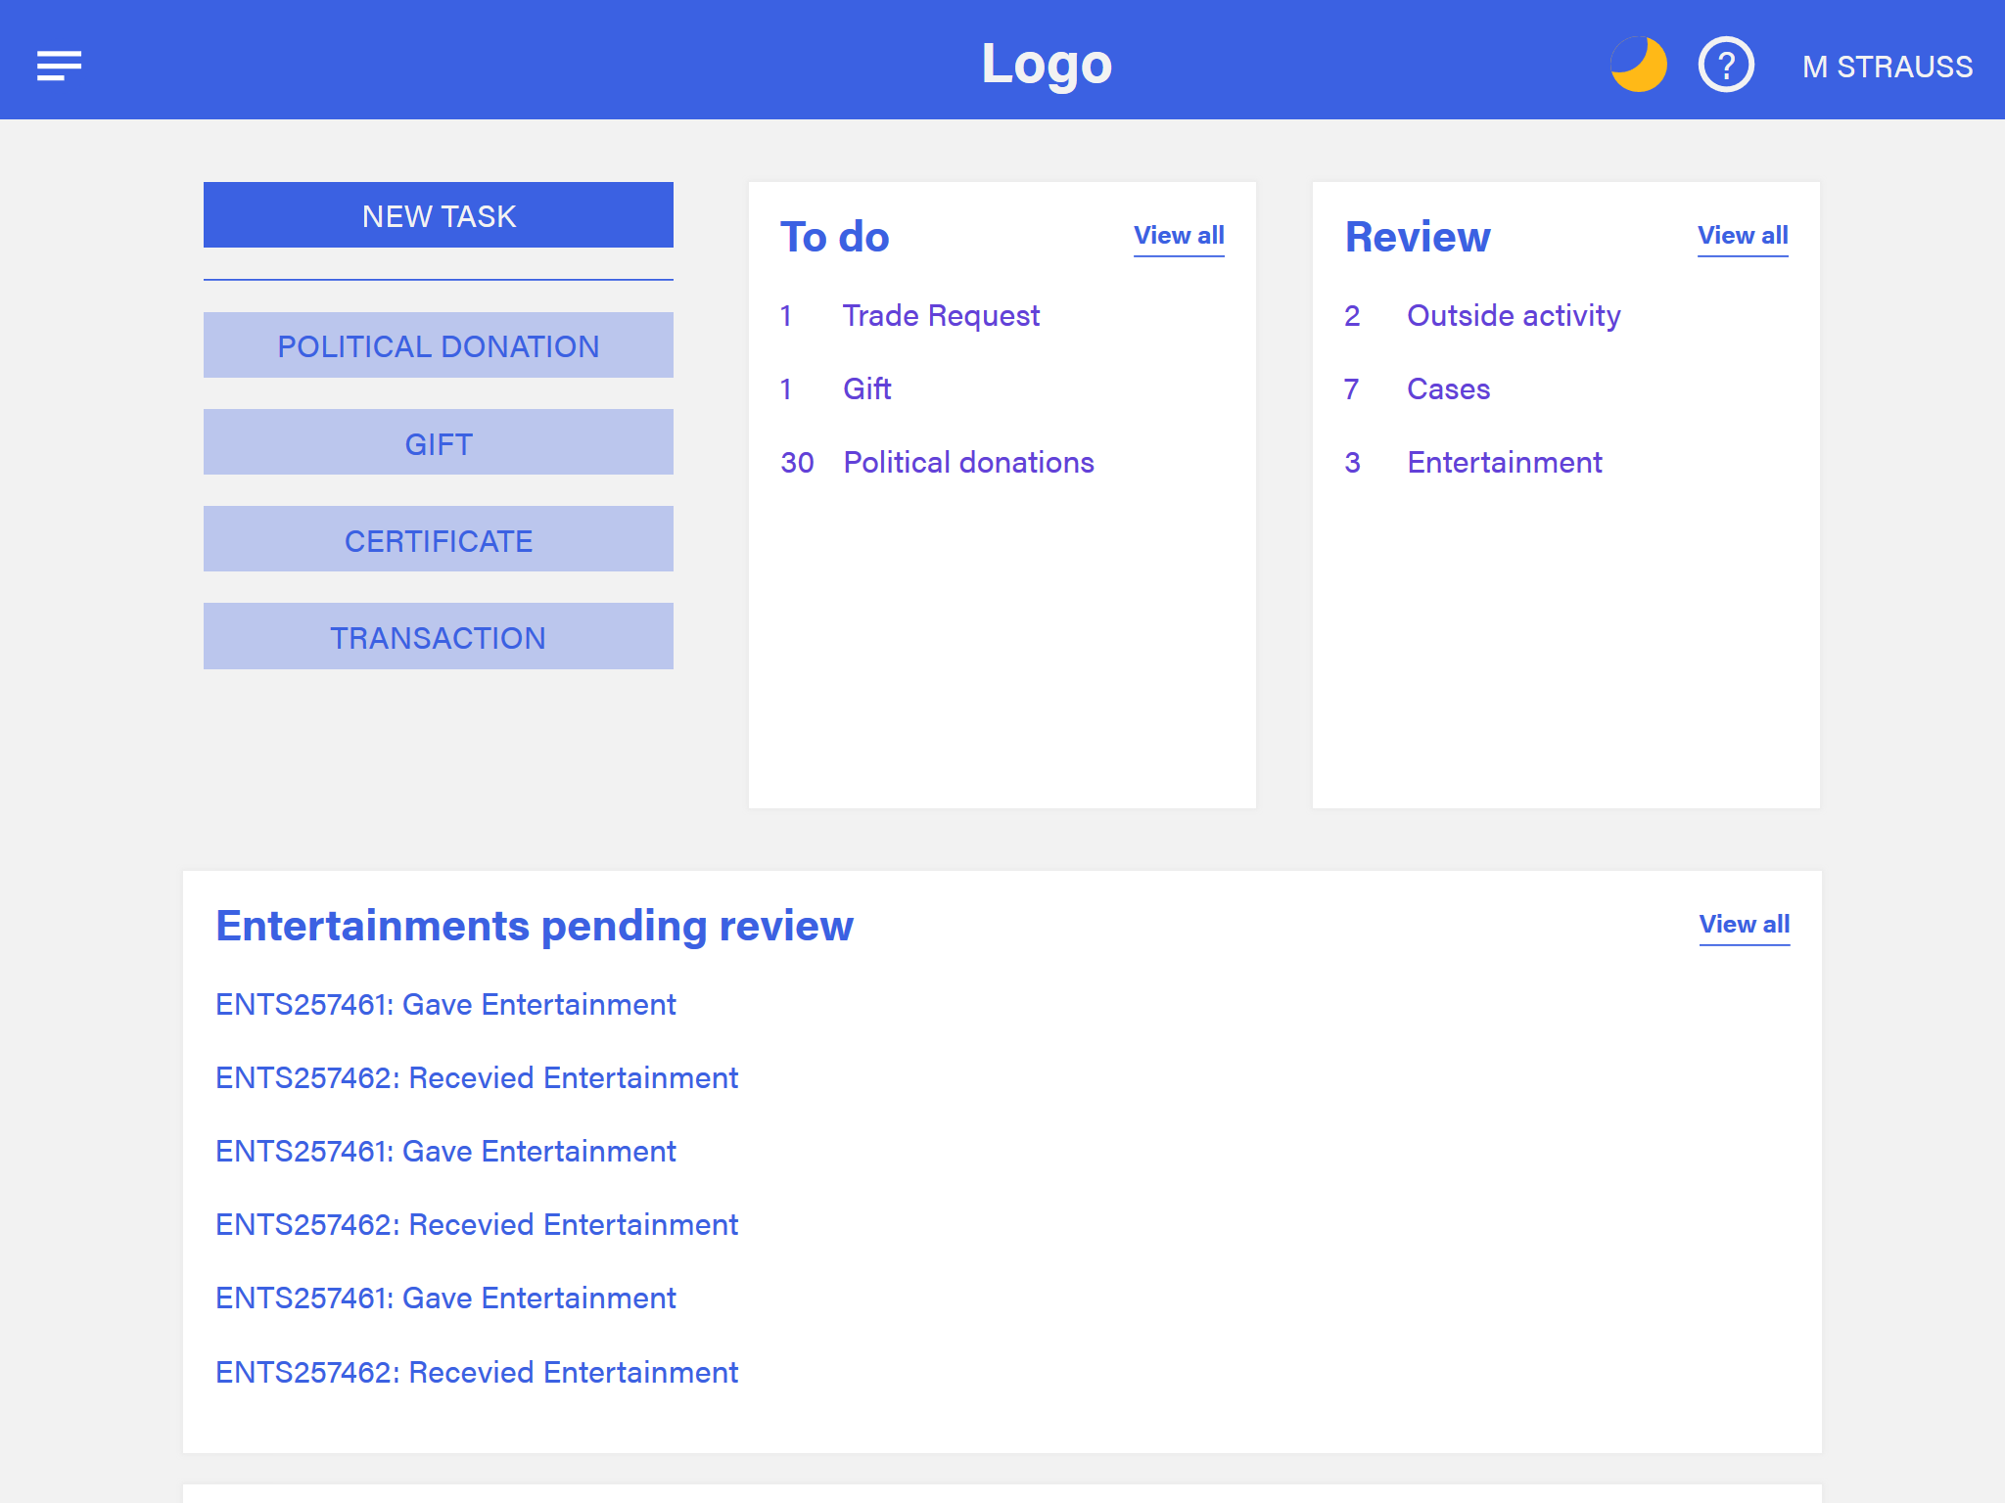Open Political donations to-do list
Image resolution: width=2005 pixels, height=1503 pixels.
(x=967, y=463)
